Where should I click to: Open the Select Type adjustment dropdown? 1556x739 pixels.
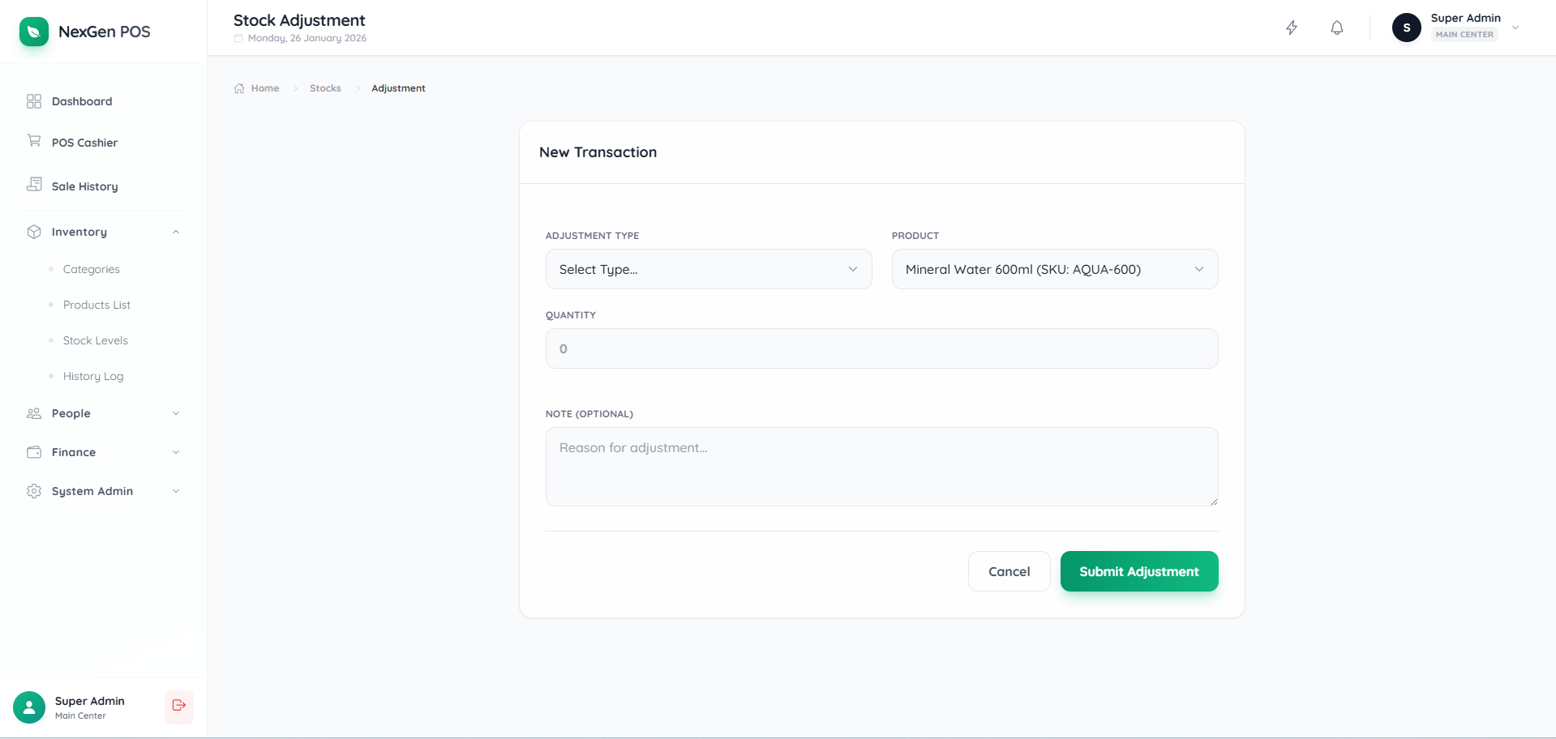[x=708, y=269]
